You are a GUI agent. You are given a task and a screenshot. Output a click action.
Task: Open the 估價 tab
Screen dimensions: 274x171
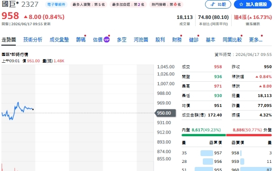click(98, 40)
